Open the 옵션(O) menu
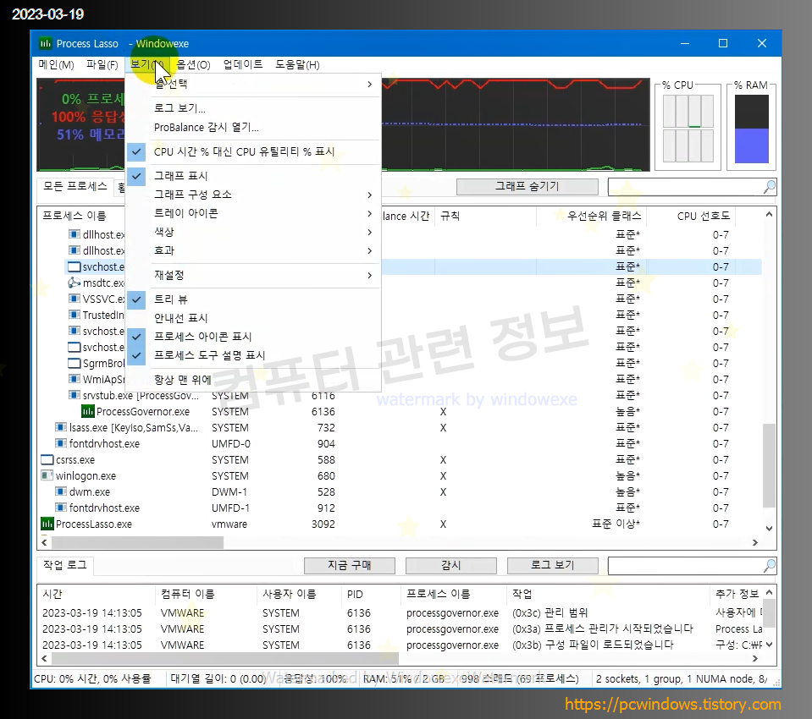 (193, 64)
